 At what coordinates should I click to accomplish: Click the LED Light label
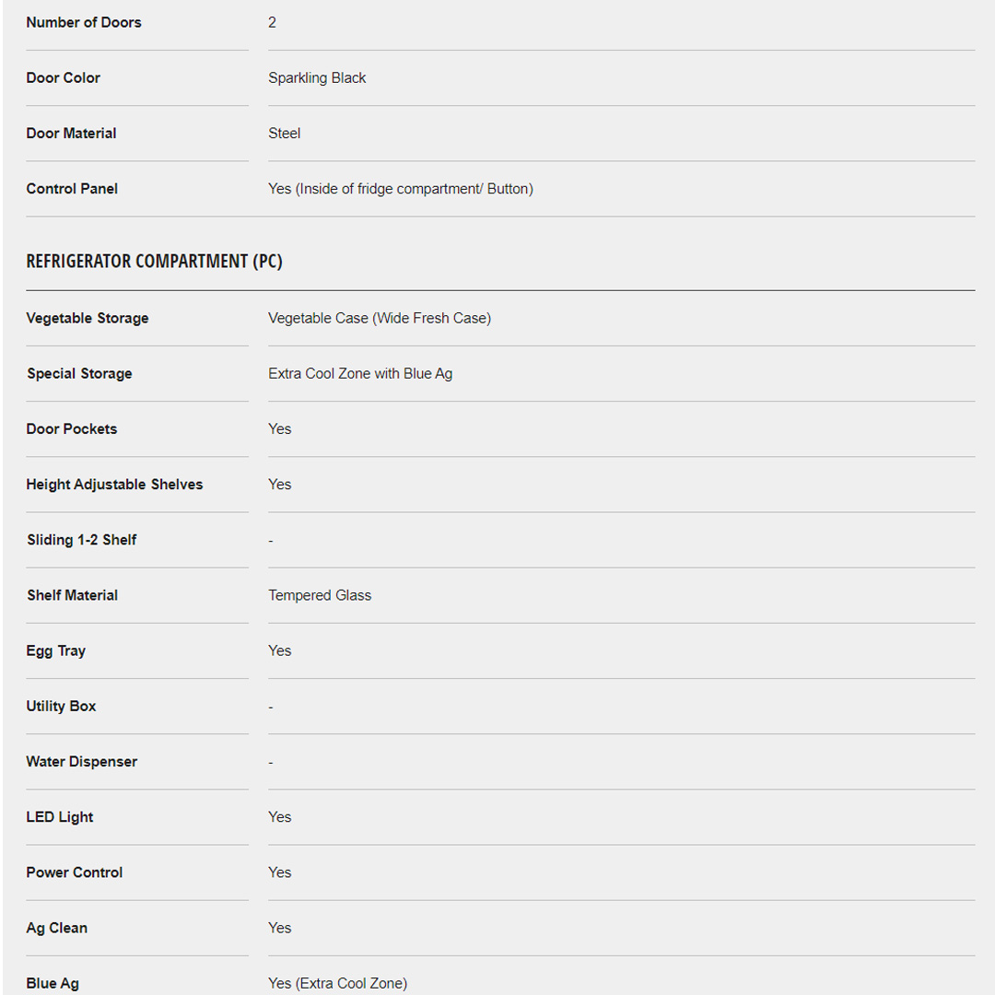click(60, 817)
